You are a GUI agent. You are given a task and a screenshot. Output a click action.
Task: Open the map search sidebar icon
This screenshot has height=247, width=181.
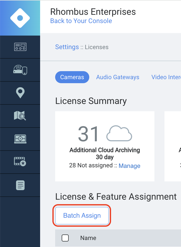(20, 116)
